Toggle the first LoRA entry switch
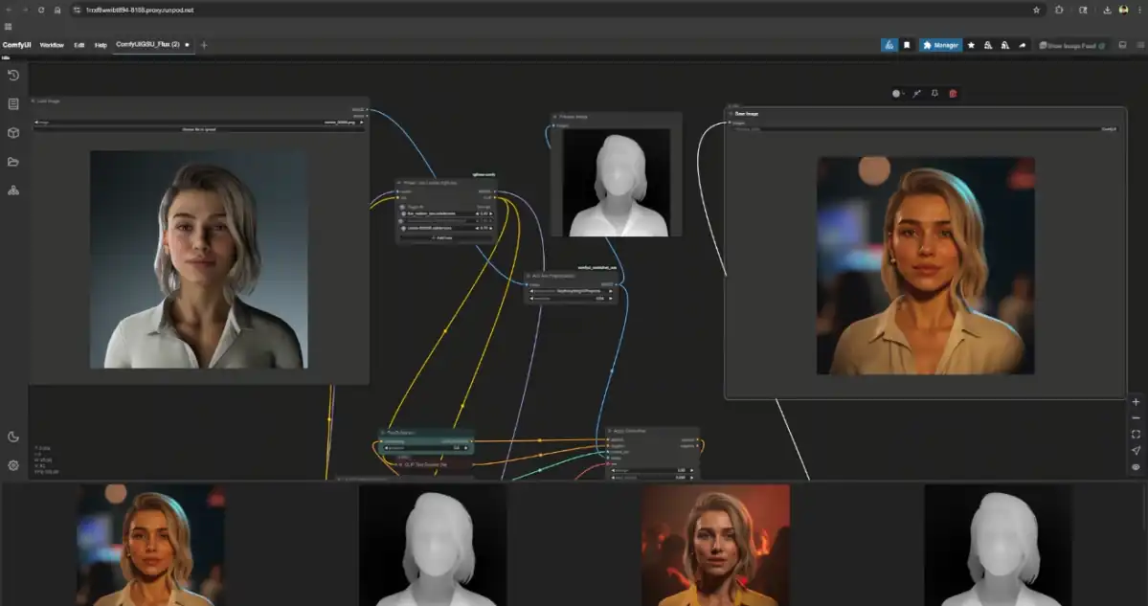Screen dimensions: 1148x606 [401, 213]
